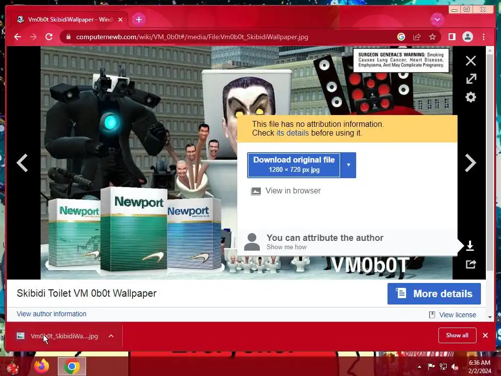Show the previous image
Image resolution: width=501 pixels, height=376 pixels.
[x=23, y=163]
